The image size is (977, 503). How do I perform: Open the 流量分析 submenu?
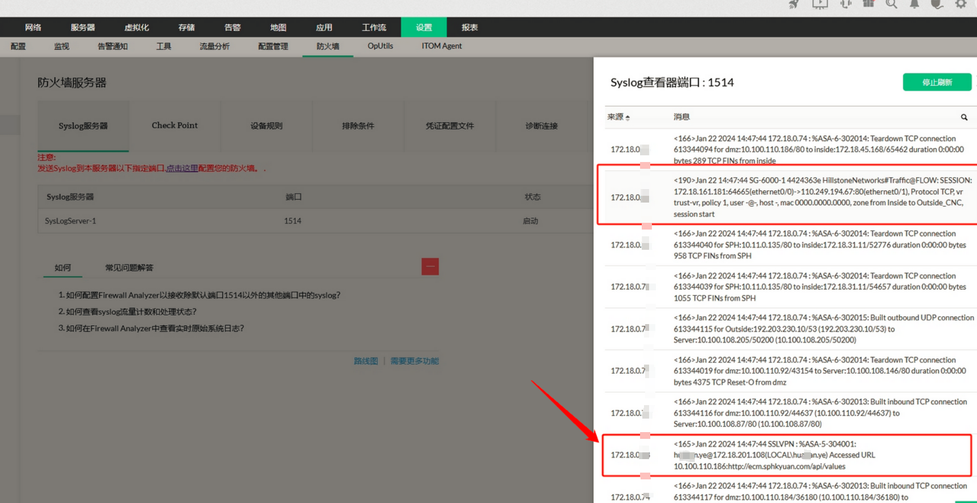coord(214,46)
